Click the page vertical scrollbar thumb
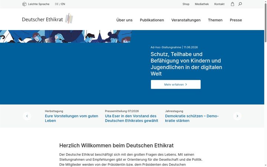The width and height of the screenshot is (267, 167). tap(266, 23)
